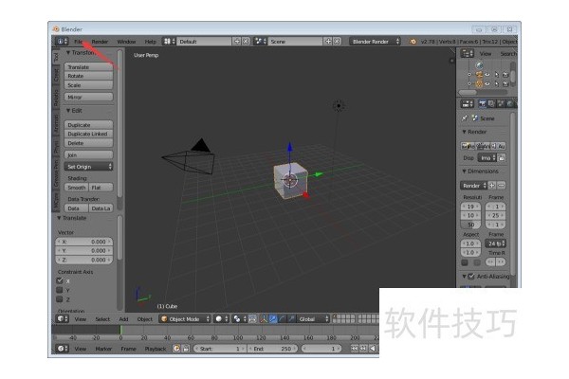Click the timeline keyframe lock icon
The image size is (569, 379).
tap(186, 349)
